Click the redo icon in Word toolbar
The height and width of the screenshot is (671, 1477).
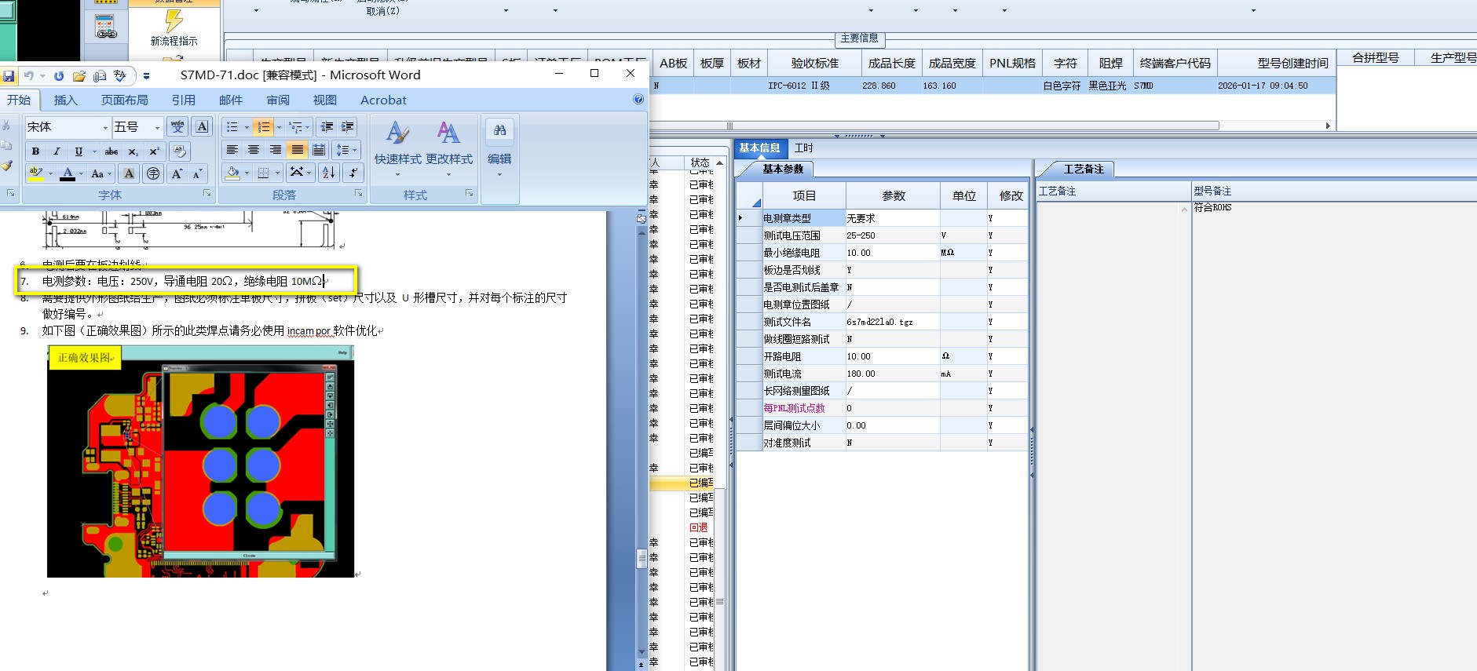pyautogui.click(x=59, y=76)
